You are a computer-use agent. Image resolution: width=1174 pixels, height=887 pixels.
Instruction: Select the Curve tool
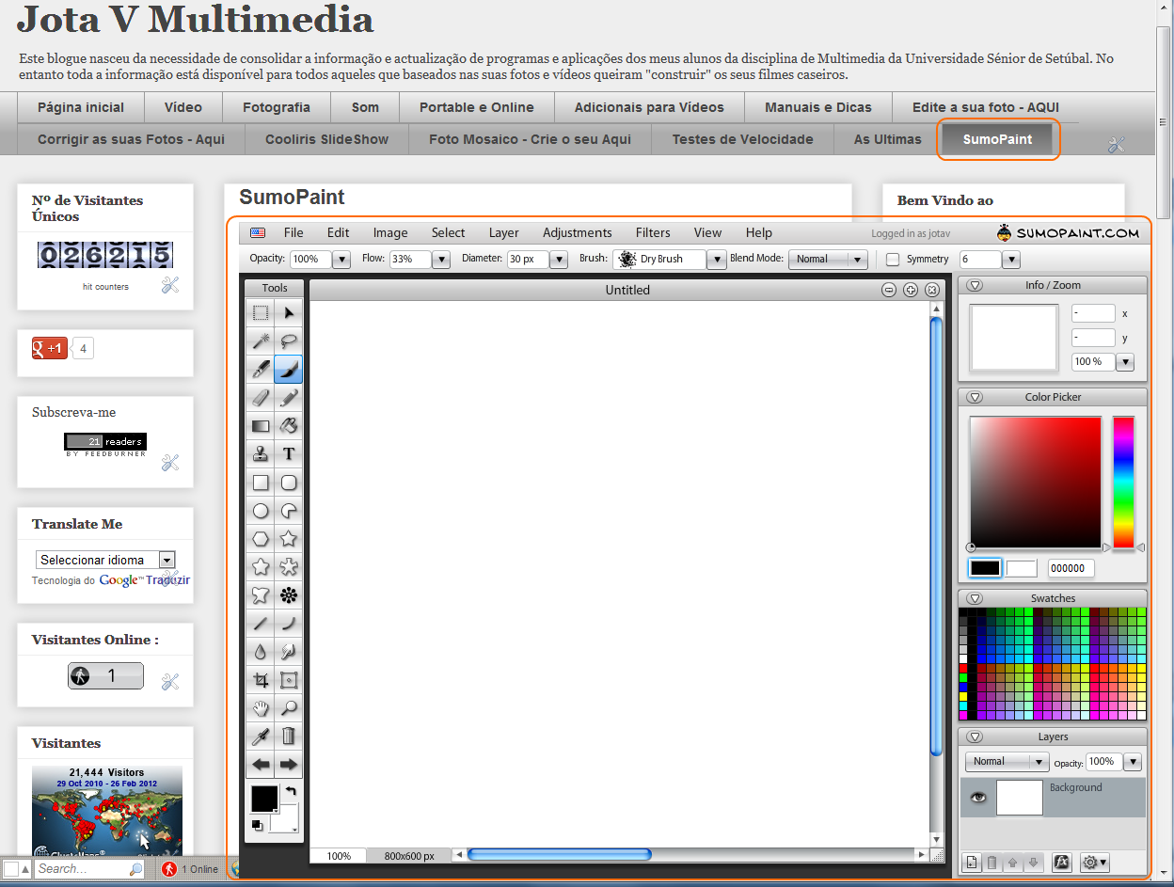(289, 624)
